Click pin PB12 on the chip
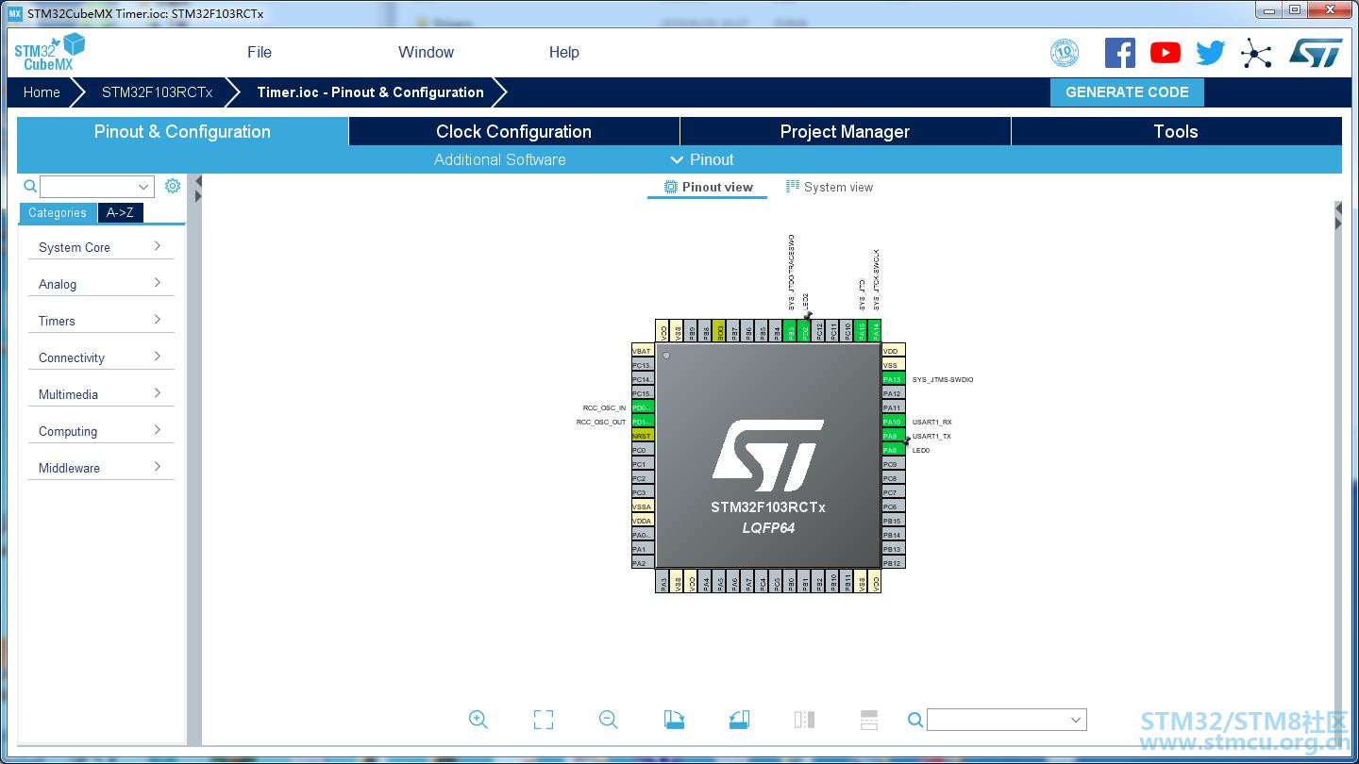The image size is (1359, 764). (x=893, y=563)
